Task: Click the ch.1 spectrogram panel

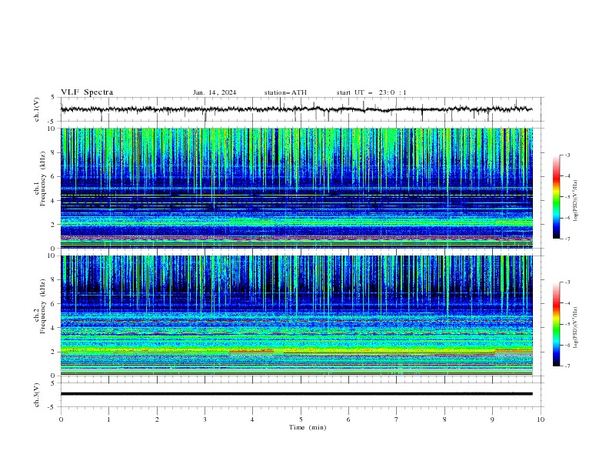Action: (x=297, y=188)
